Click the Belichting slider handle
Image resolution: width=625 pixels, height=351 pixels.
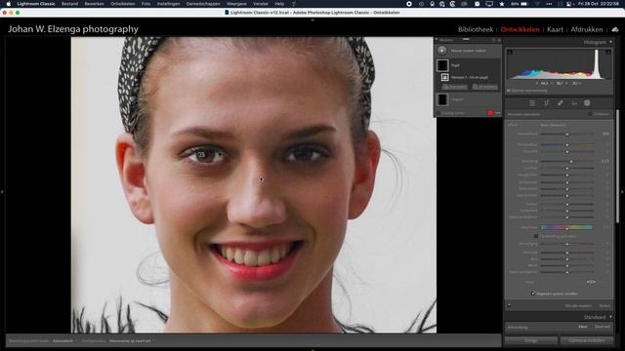tap(571, 161)
